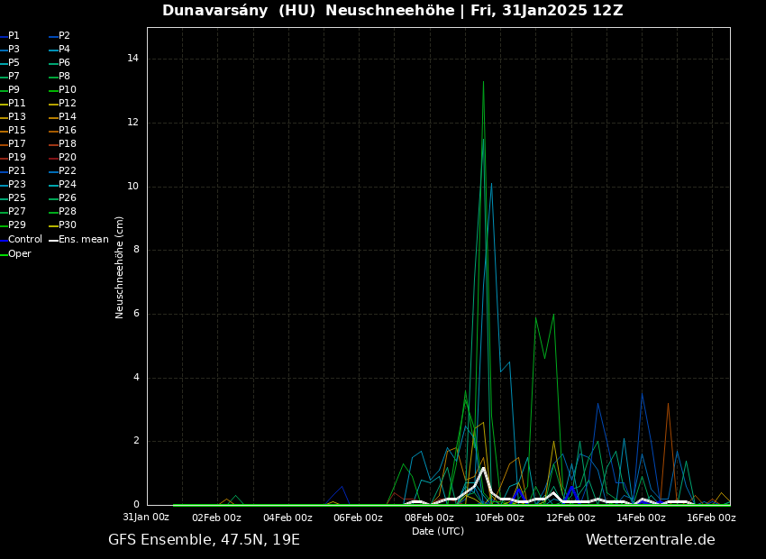Click the 31Jan 00z date tick label
This screenshot has height=559, width=766.
146,518
